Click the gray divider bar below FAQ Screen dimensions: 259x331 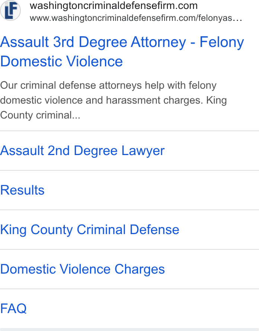click(x=129, y=330)
